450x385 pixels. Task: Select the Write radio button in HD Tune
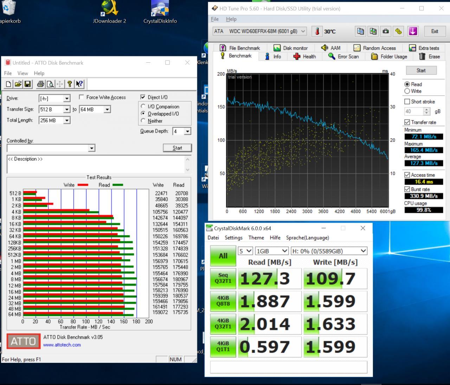[x=407, y=91]
